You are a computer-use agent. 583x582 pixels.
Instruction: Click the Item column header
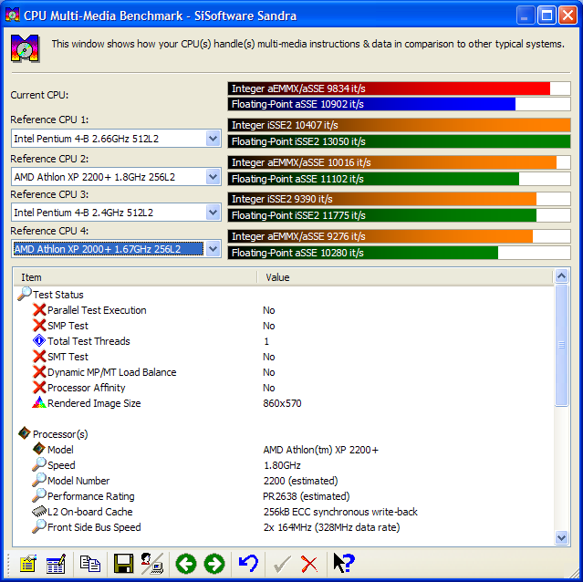[x=135, y=277]
